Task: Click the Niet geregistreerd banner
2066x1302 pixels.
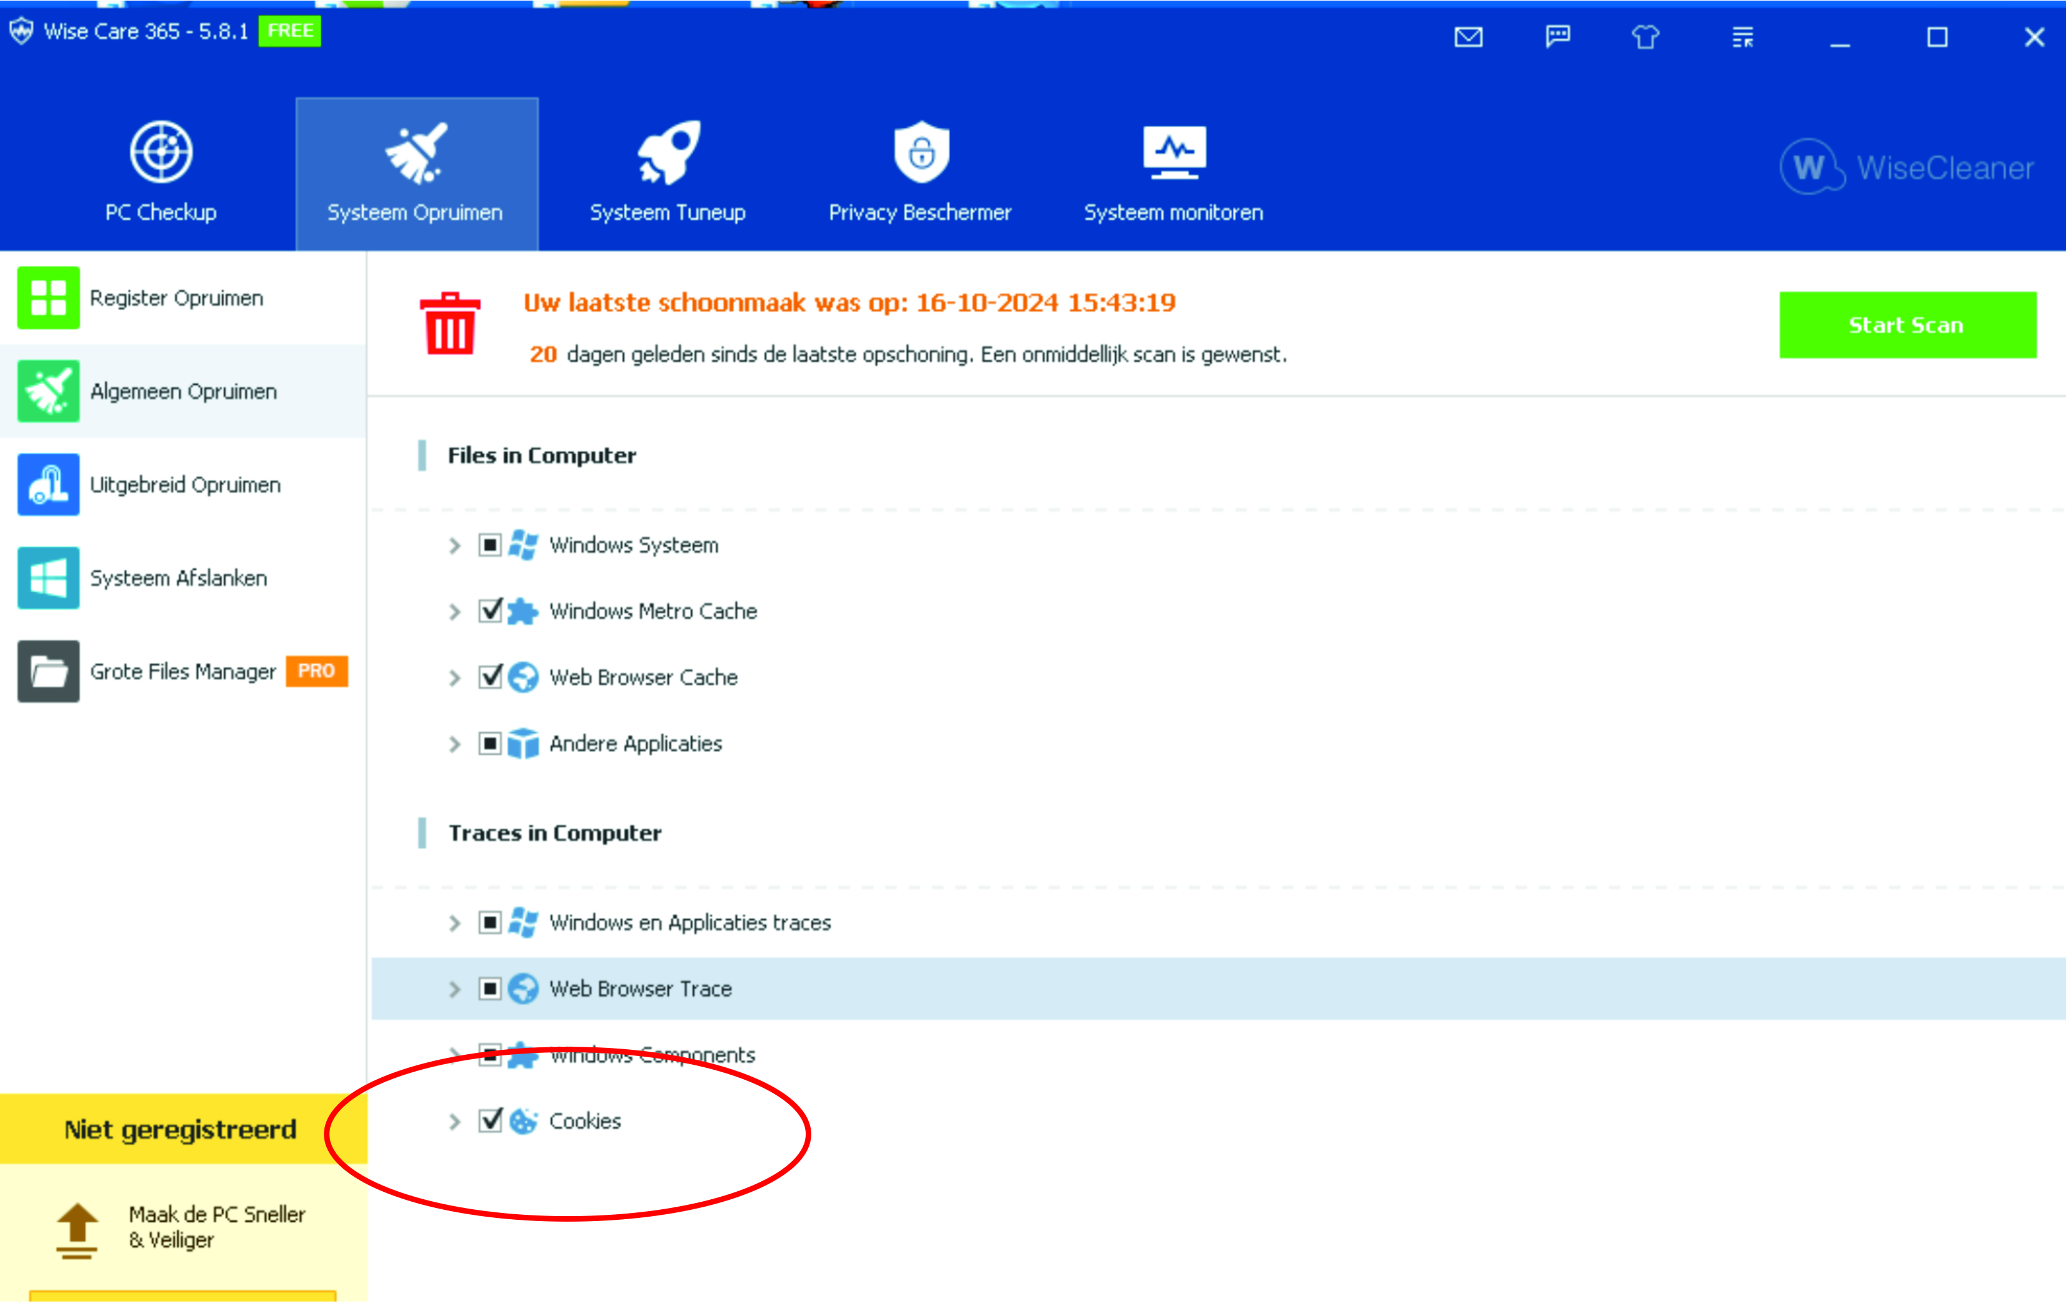Action: 181,1130
